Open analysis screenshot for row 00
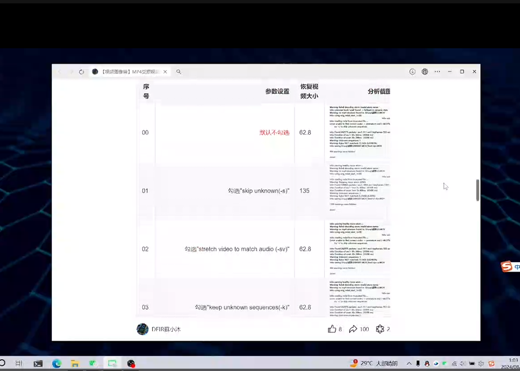Screen dimensions: 520x371 360,132
